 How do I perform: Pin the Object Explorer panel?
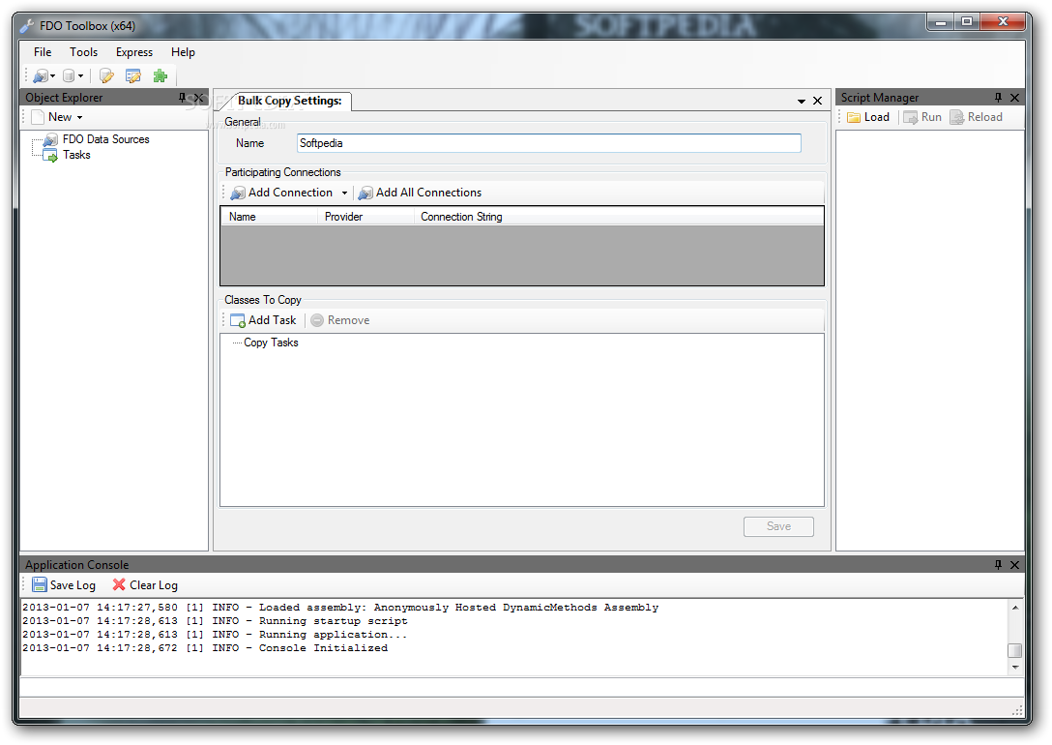point(183,98)
